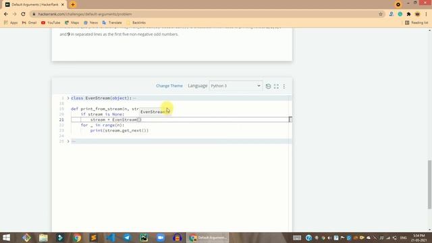The width and height of the screenshot is (432, 243).
Task: Click the Grammarly extension icon
Action: (x=400, y=14)
